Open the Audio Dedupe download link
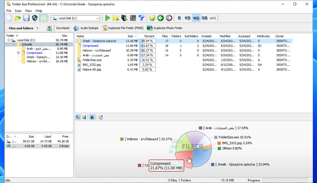Viewport: 317px width, 183px height. [86, 28]
